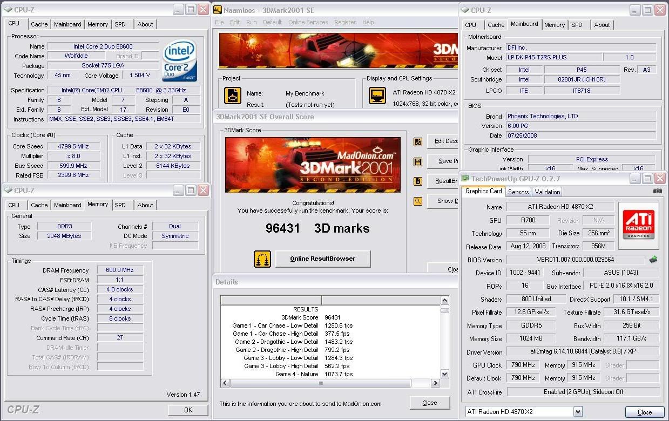
Task: Click the Game 2 - Dragothic - Low Detail row
Action: coord(292,342)
